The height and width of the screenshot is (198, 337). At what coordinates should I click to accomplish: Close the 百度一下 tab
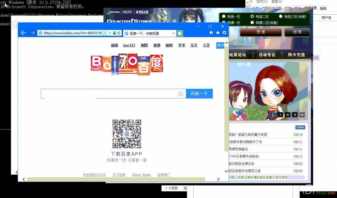pyautogui.click(x=173, y=33)
